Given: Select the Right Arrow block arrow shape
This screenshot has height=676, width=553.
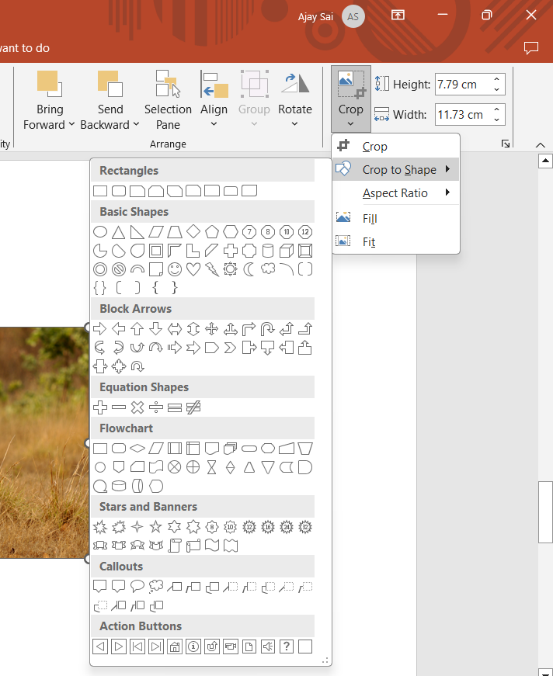Looking at the screenshot, I should pyautogui.click(x=100, y=328).
